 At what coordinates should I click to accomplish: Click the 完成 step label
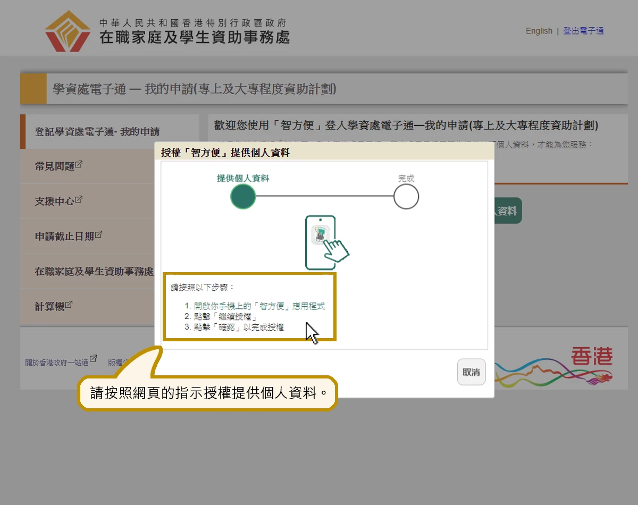point(406,179)
